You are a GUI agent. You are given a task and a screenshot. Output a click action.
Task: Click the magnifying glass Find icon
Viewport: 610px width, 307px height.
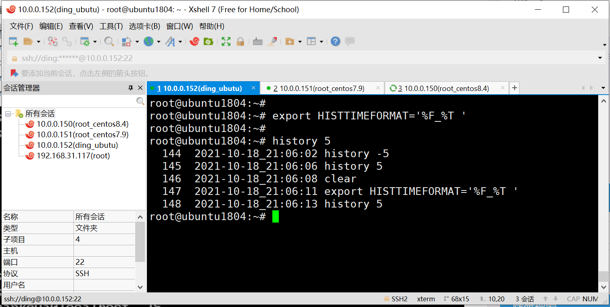click(x=109, y=41)
